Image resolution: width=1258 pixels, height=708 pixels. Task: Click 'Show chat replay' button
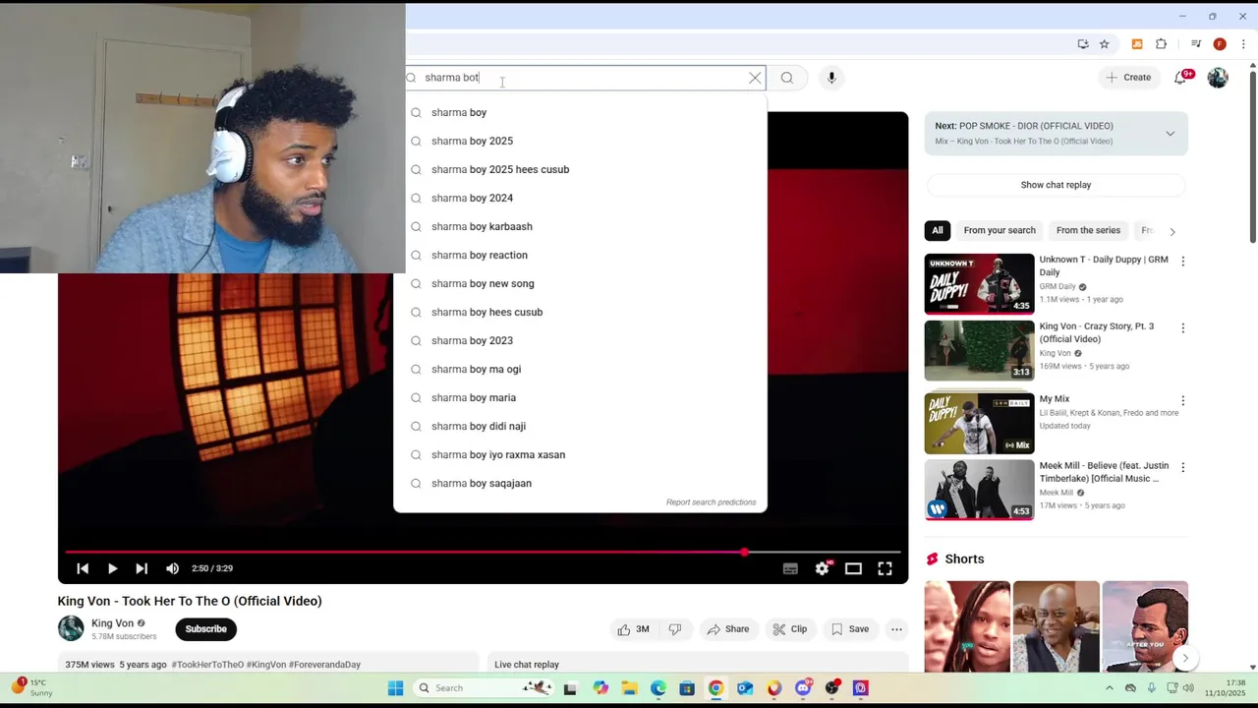click(x=1056, y=185)
